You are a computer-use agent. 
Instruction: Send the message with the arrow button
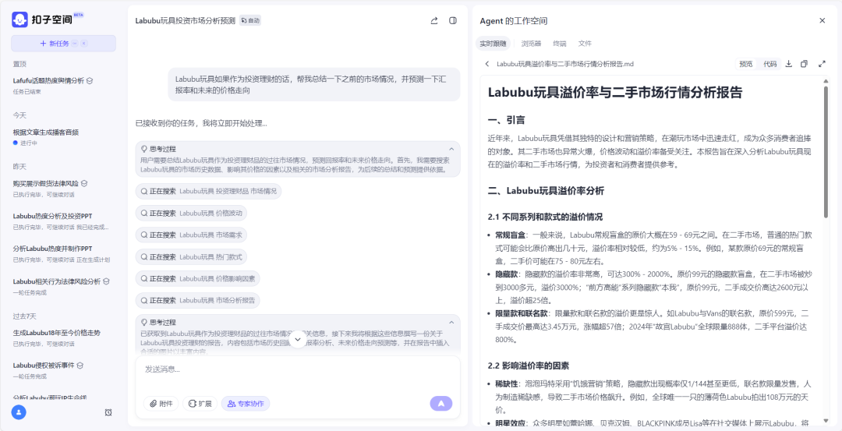440,404
